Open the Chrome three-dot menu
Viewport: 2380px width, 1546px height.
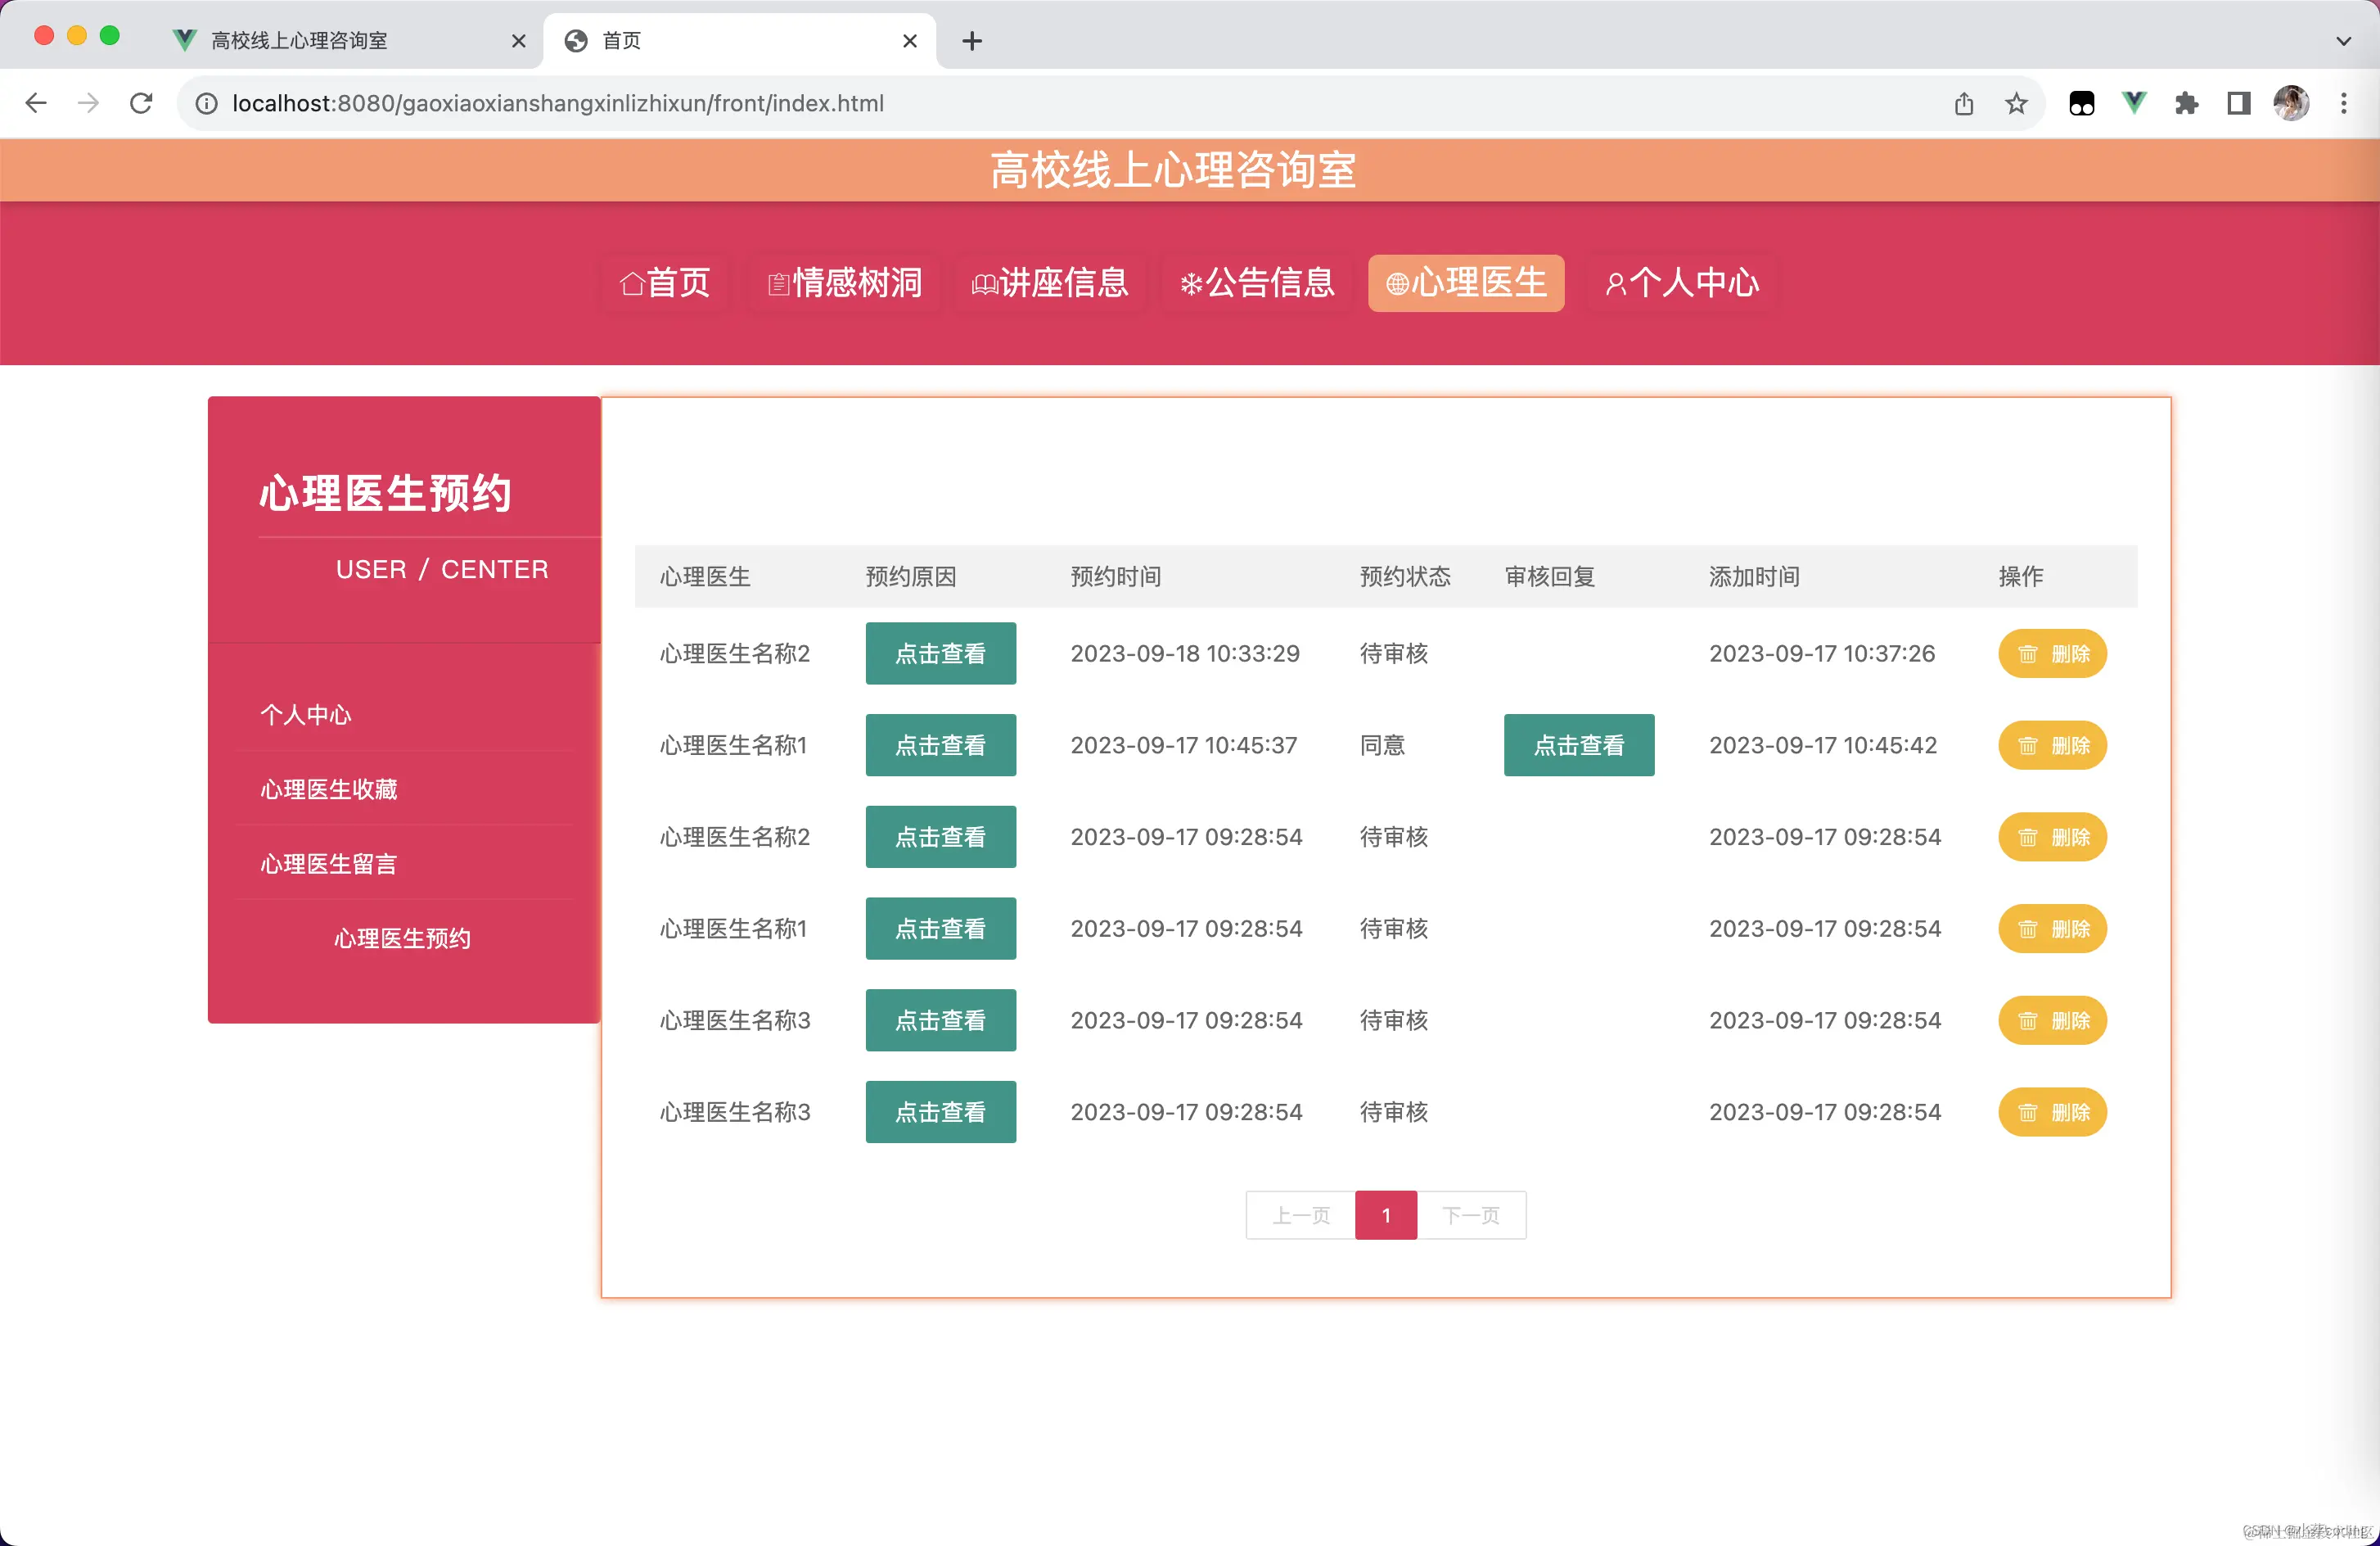click(2345, 103)
